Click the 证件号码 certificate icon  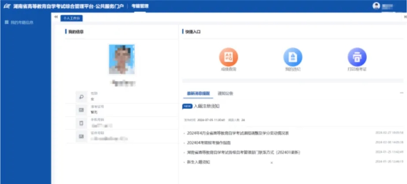tap(81, 136)
